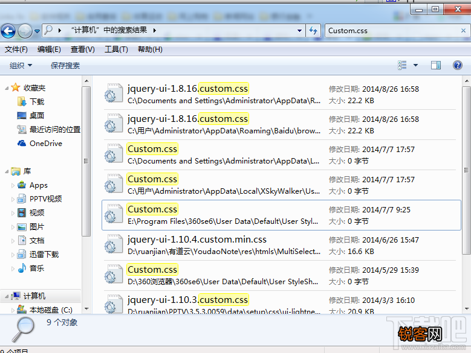Select Custom.css in XSkyWalker folder
This screenshot has width=471, height=353.
[x=281, y=185]
